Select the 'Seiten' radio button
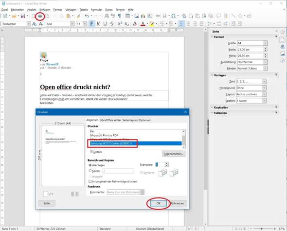This screenshot has height=231, width=287. point(90,171)
